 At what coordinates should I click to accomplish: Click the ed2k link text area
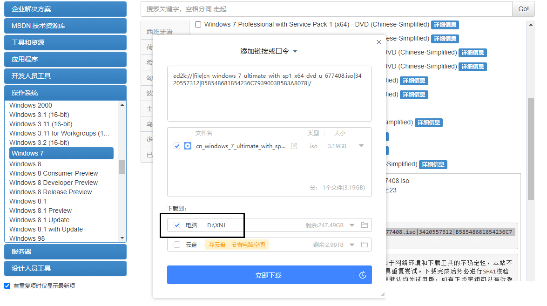pyautogui.click(x=270, y=94)
